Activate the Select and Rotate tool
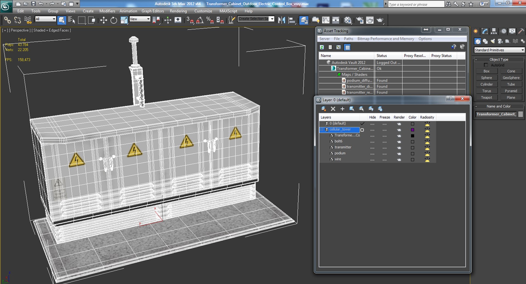Viewport: 526px width, 284px height. [113, 20]
